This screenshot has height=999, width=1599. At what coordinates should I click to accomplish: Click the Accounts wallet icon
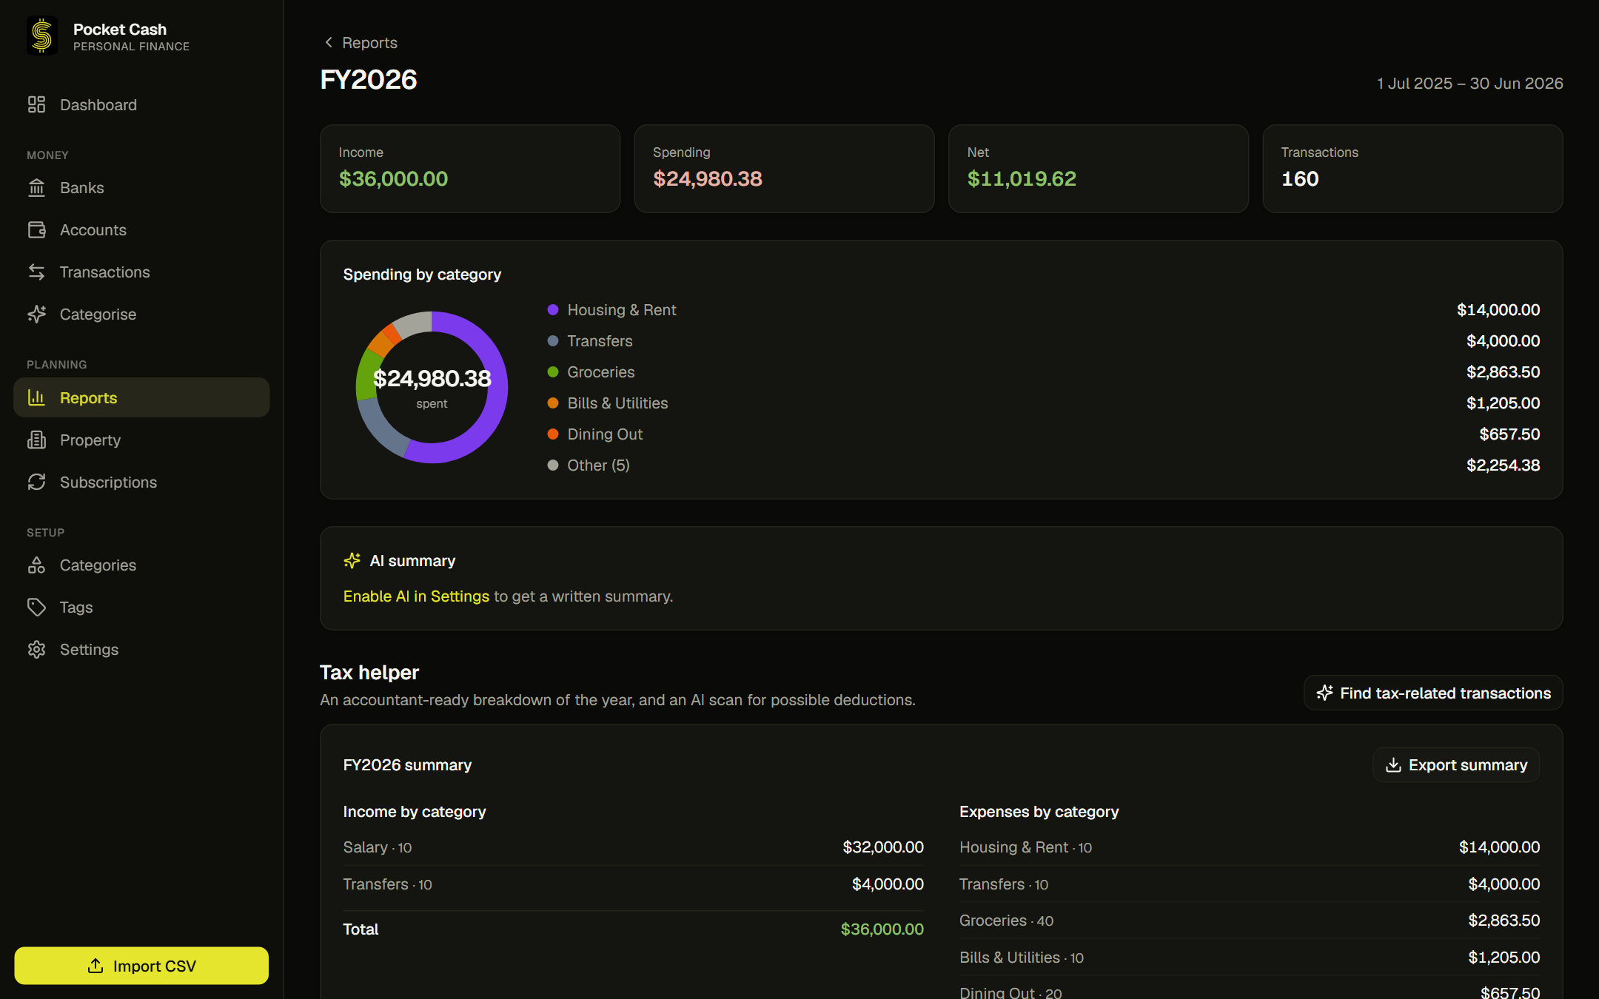pyautogui.click(x=36, y=230)
